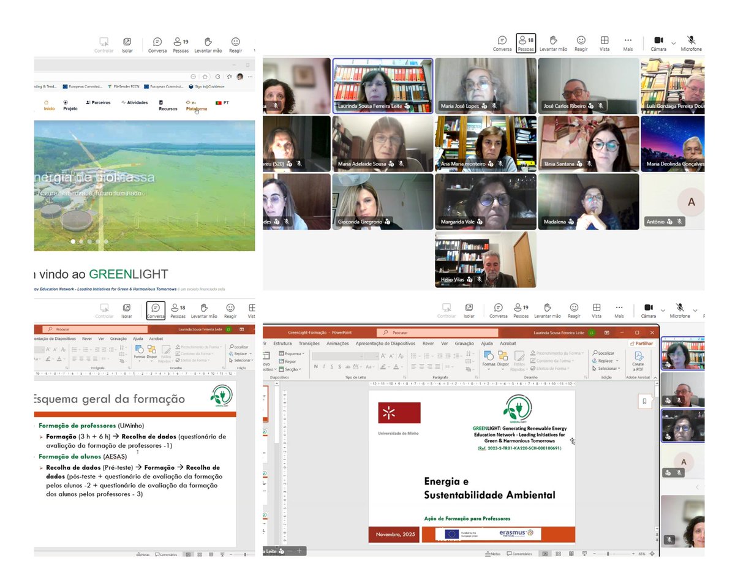Screen dimensions: 735x588
Task: Click the highlighted Conversa button above the 'Esquema geral' slide
Action: coord(156,311)
